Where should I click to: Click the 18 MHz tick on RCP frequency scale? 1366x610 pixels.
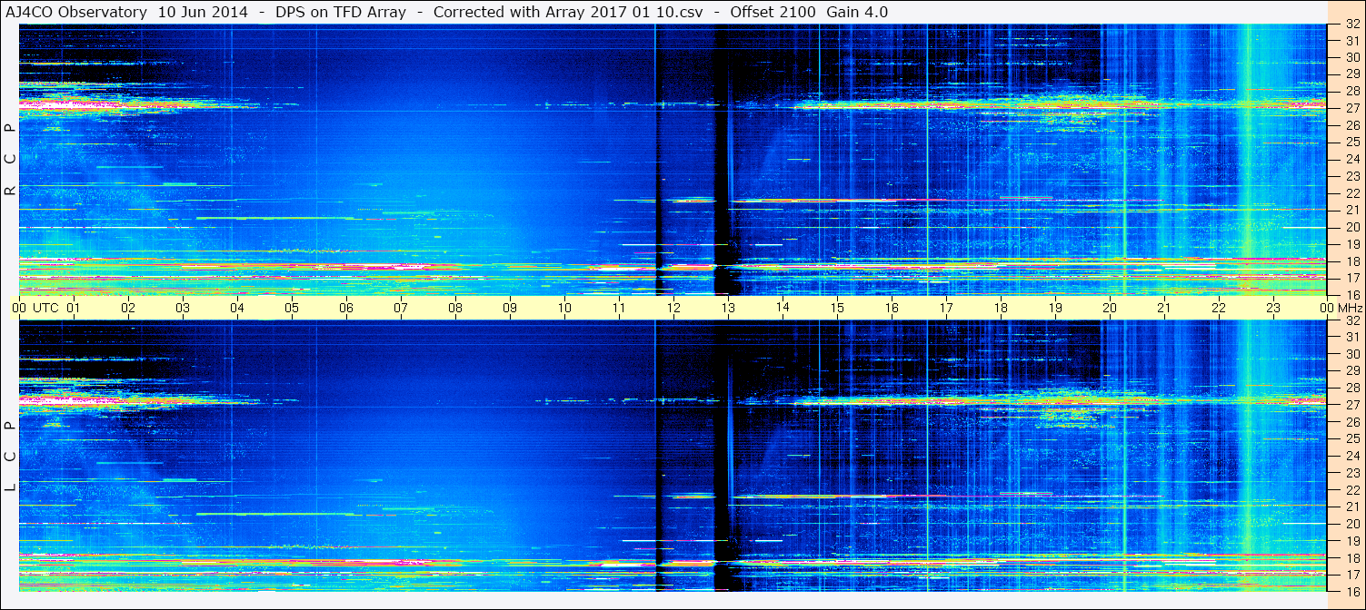(x=1351, y=261)
